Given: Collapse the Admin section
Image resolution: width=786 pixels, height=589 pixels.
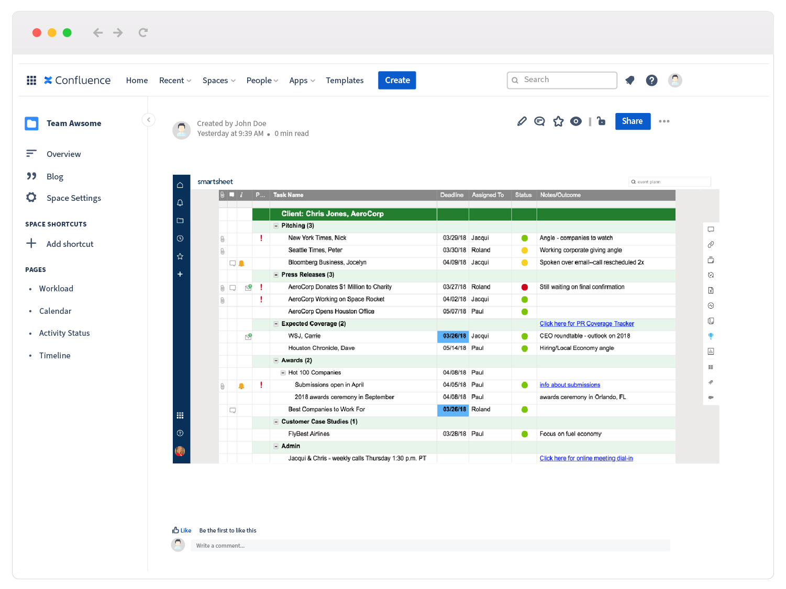Looking at the screenshot, I should point(276,446).
